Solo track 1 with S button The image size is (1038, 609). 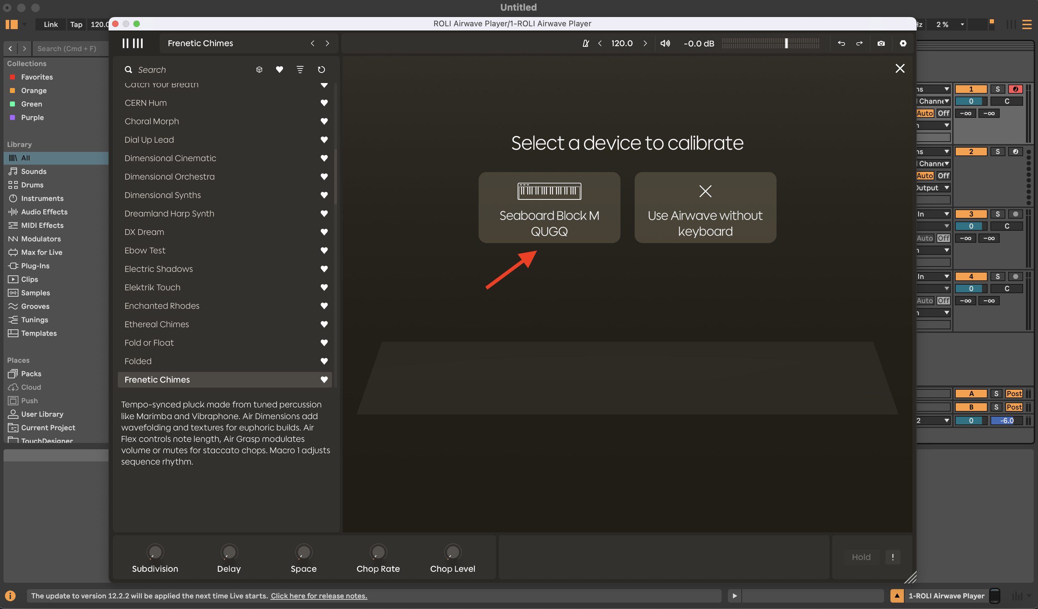click(x=997, y=89)
